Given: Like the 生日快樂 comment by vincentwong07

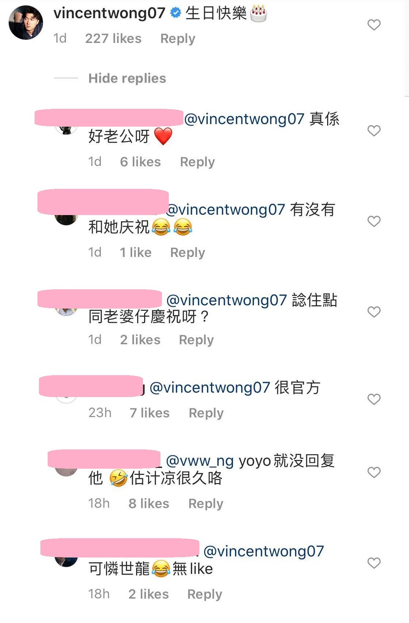Looking at the screenshot, I should (374, 25).
